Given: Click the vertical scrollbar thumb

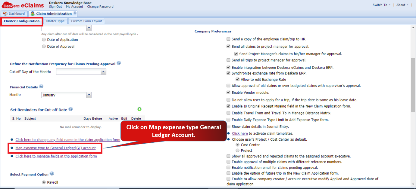Looking at the screenshot, I should coord(413,85).
